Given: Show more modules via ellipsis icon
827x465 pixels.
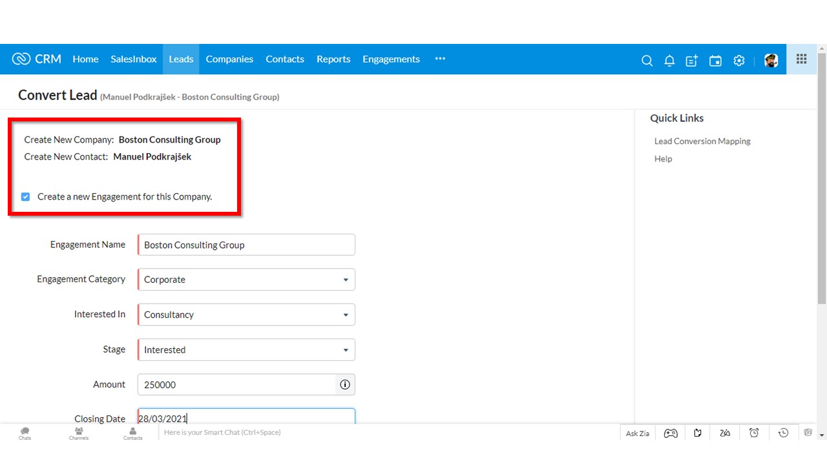Looking at the screenshot, I should pyautogui.click(x=440, y=59).
